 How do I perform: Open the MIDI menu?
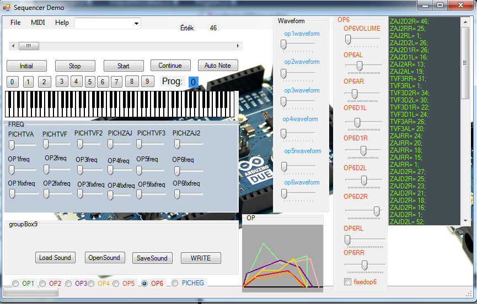38,23
